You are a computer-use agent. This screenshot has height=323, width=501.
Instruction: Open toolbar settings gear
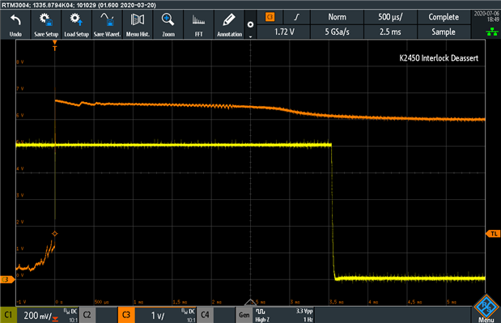[x=251, y=24]
